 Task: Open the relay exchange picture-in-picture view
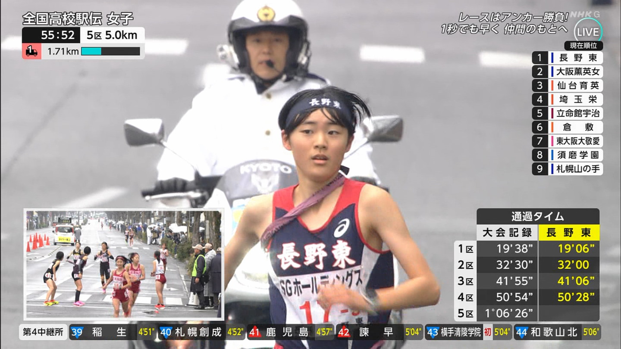tap(123, 264)
